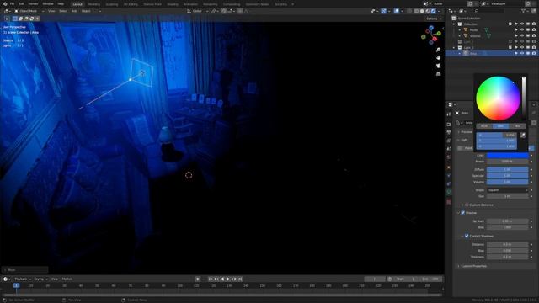Select HSV mode in color picker

click(500, 126)
